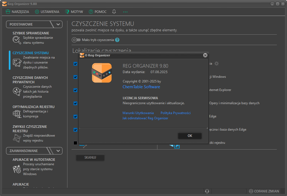Click the help icon beside Maks tryb czyszczenia

click(117, 40)
